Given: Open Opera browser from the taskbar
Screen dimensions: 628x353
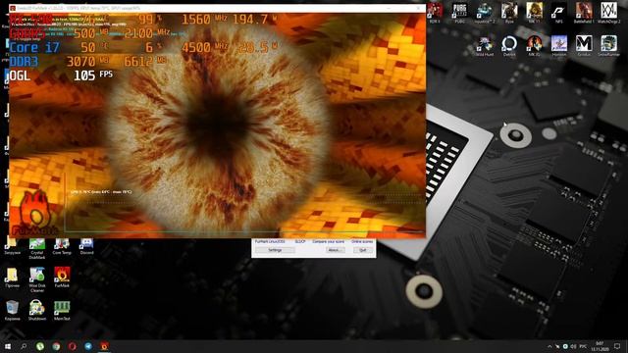Looking at the screenshot, I should 72,346.
